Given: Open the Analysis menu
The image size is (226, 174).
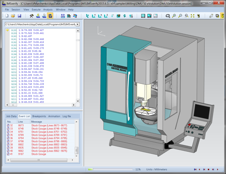Looking at the screenshot, I should pos(48,10).
